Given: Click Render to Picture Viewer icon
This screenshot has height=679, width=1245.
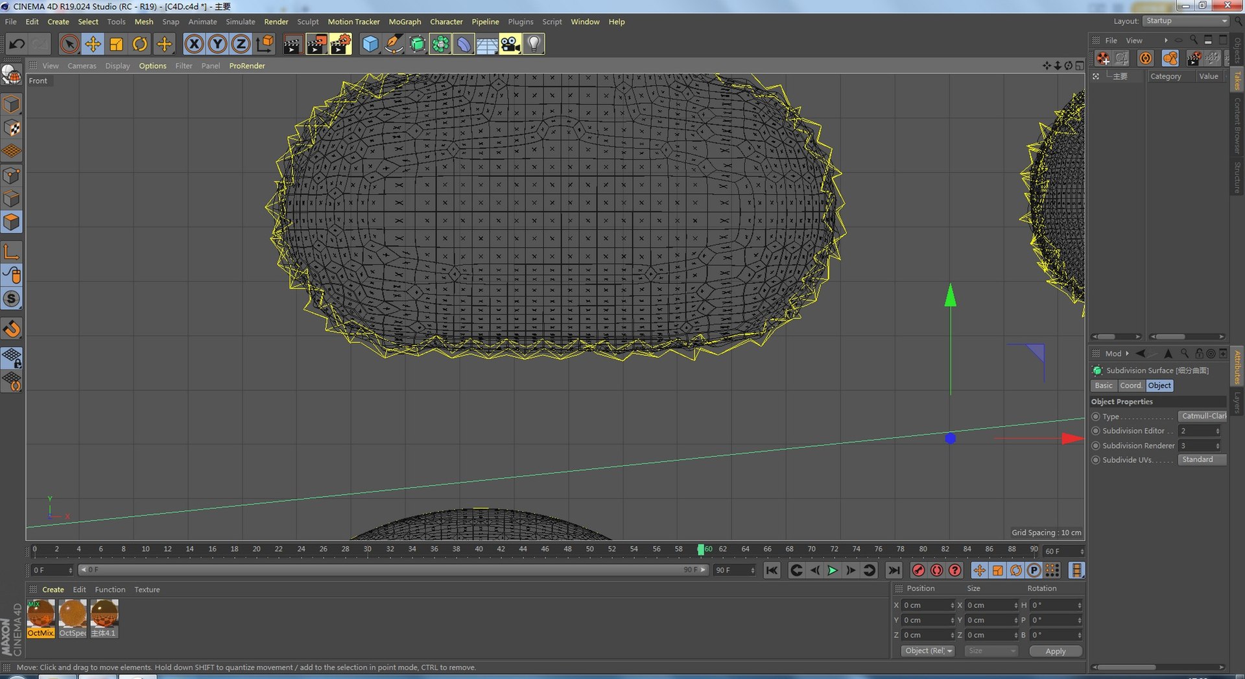Looking at the screenshot, I should tap(316, 44).
